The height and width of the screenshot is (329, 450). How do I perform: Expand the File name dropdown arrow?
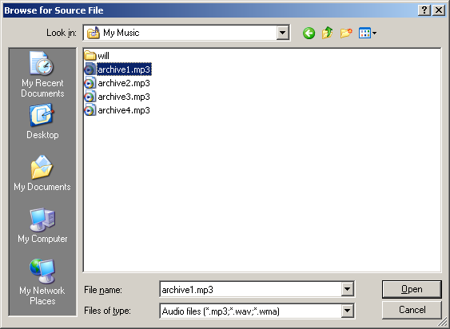pos(347,289)
